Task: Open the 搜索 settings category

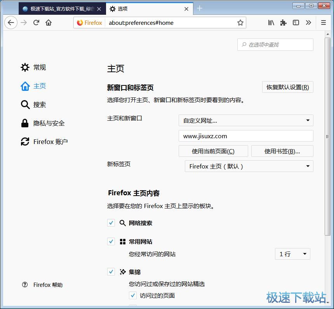Action: (x=33, y=104)
